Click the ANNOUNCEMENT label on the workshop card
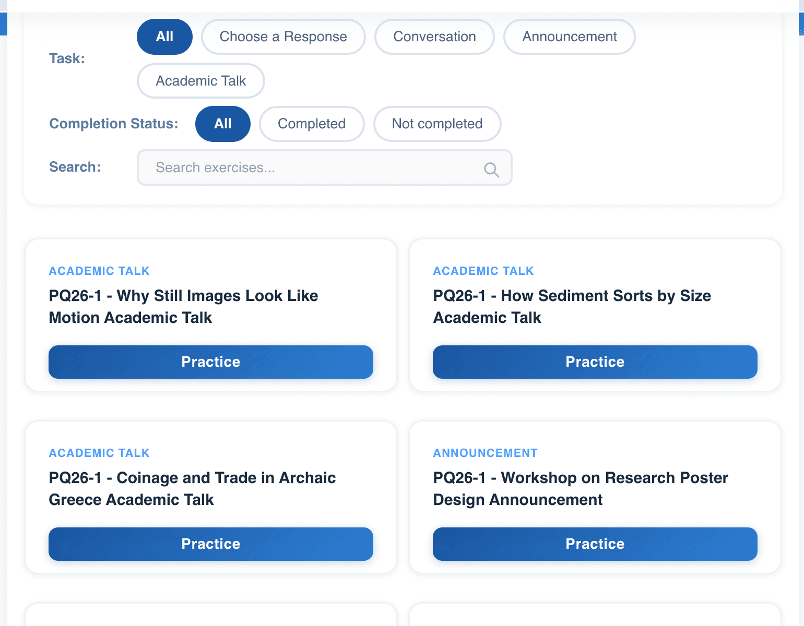This screenshot has height=626, width=804. pyautogui.click(x=485, y=453)
